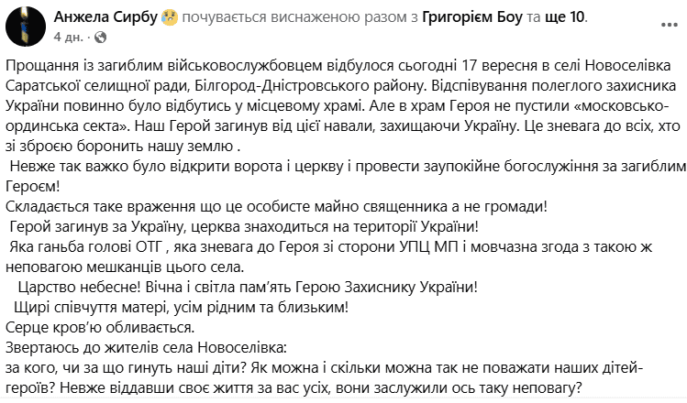Screen dimensions: 687x403
Task: Click the line 'Звертаюсь до жителів села Новоселівка'
Action: point(145,346)
